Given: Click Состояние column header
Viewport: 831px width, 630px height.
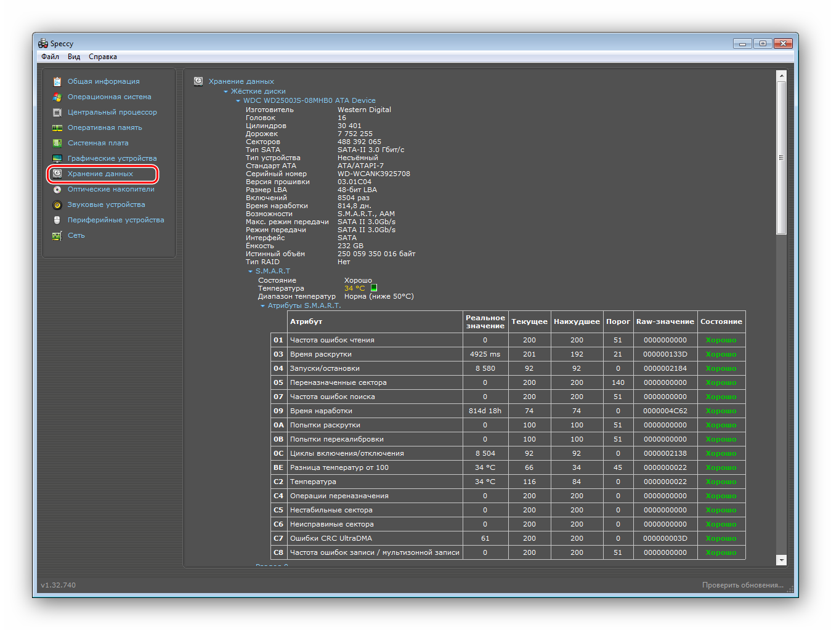Looking at the screenshot, I should tap(721, 321).
